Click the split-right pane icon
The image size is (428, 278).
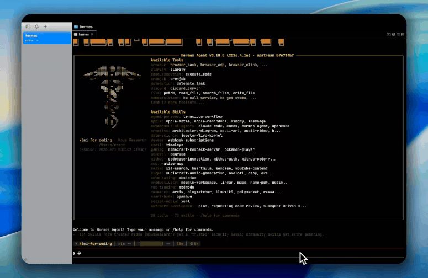(x=398, y=34)
